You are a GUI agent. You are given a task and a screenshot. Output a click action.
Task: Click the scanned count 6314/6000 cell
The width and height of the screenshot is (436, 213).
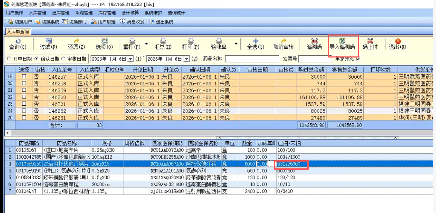pos(289,164)
